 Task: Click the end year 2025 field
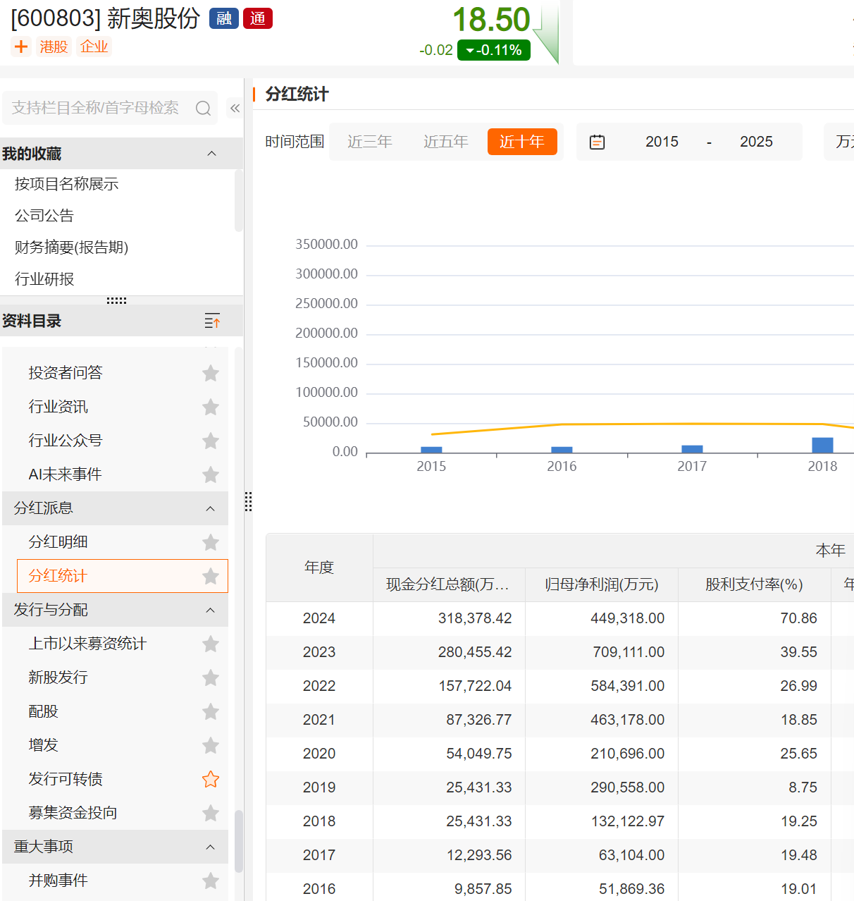pyautogui.click(x=757, y=142)
